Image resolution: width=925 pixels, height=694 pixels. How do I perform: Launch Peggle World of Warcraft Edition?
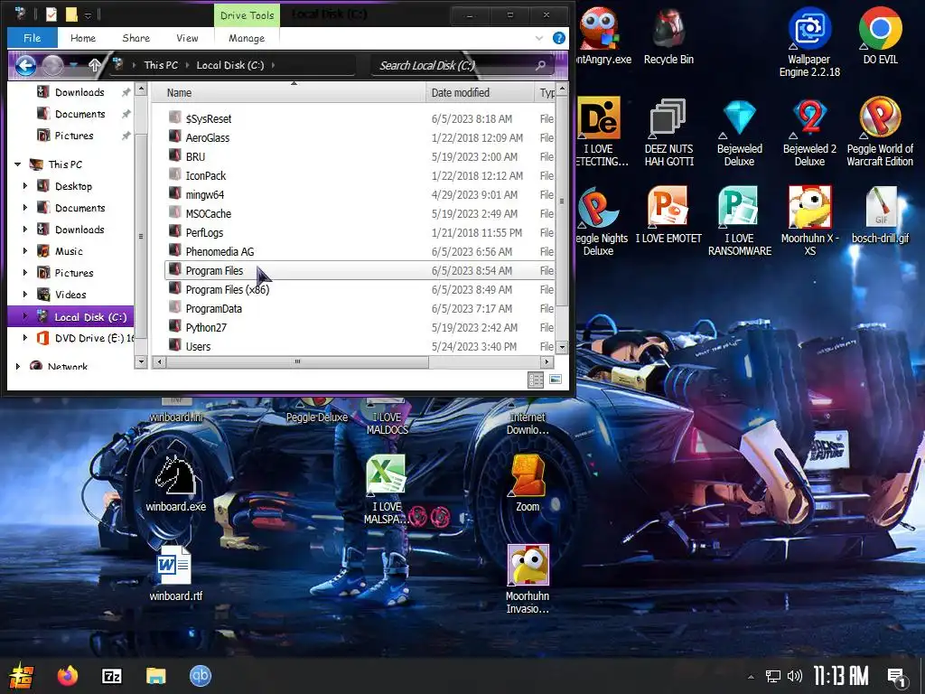pyautogui.click(x=880, y=132)
